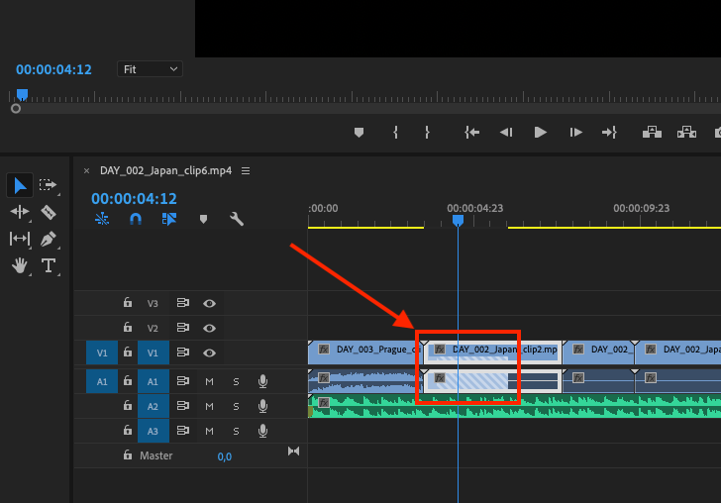Open timeline display settings wrench
The height and width of the screenshot is (503, 721).
237,219
